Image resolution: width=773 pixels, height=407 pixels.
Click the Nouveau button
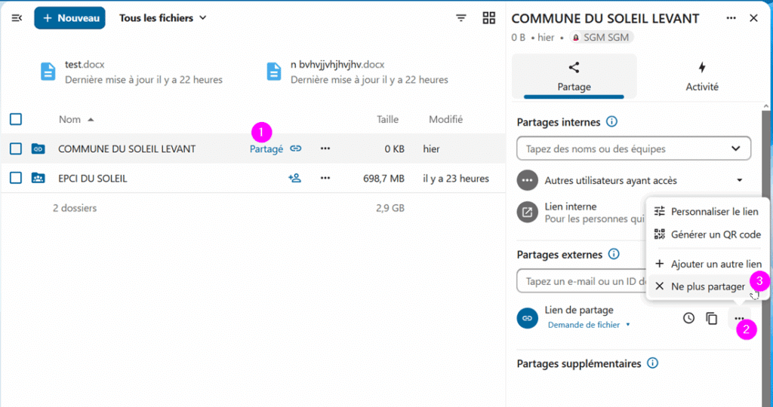[69, 18]
